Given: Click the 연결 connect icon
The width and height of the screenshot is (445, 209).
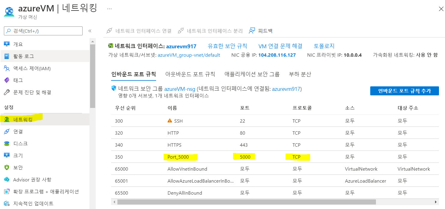Looking at the screenshot, I should pos(7,131).
